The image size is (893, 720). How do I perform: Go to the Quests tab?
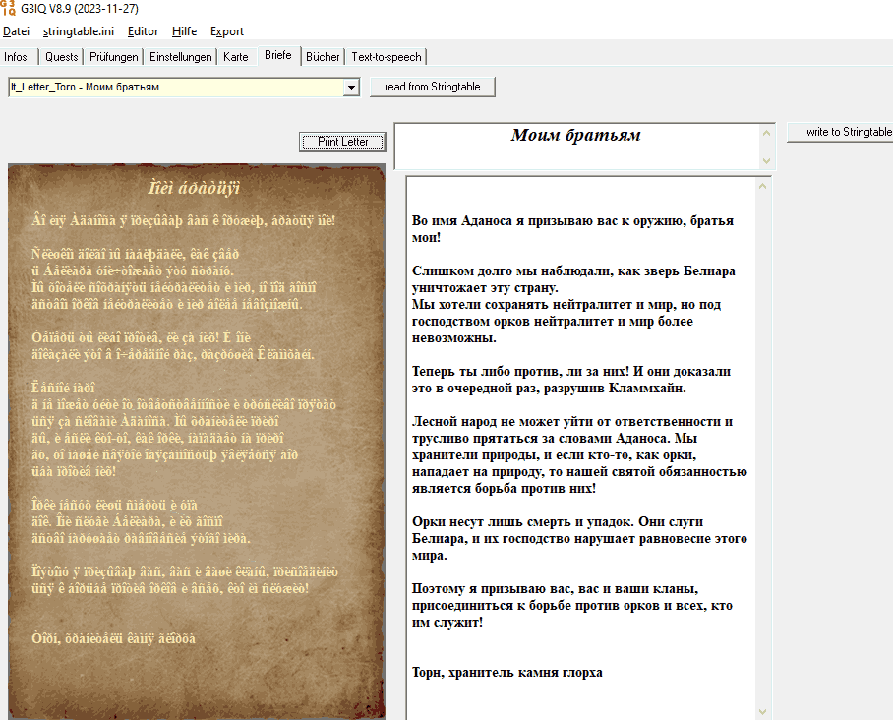(x=61, y=57)
